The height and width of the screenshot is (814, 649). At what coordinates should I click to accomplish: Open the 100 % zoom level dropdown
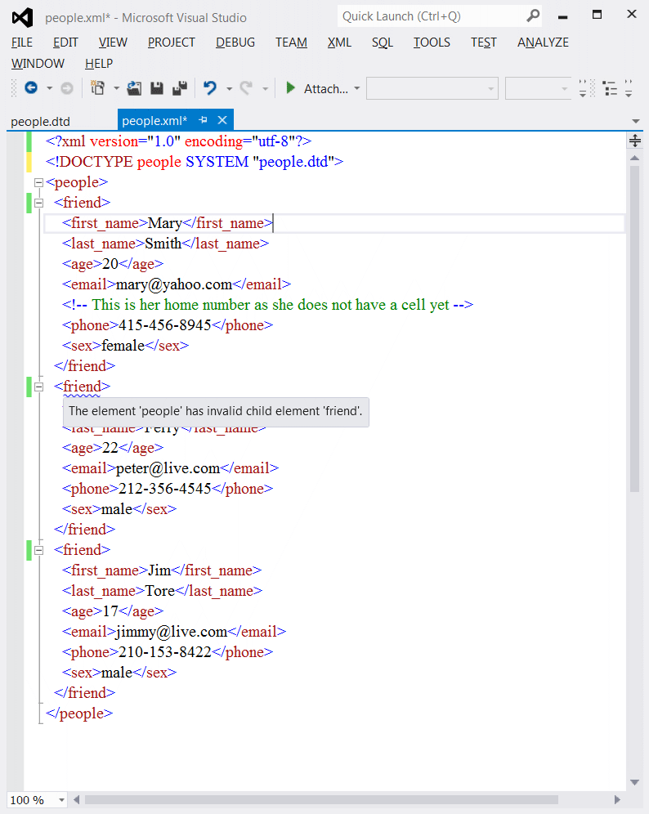(x=62, y=800)
